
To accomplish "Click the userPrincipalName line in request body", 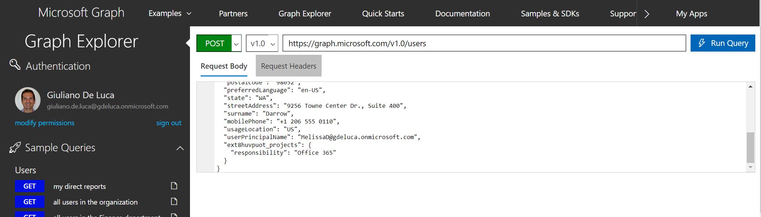I will point(322,137).
